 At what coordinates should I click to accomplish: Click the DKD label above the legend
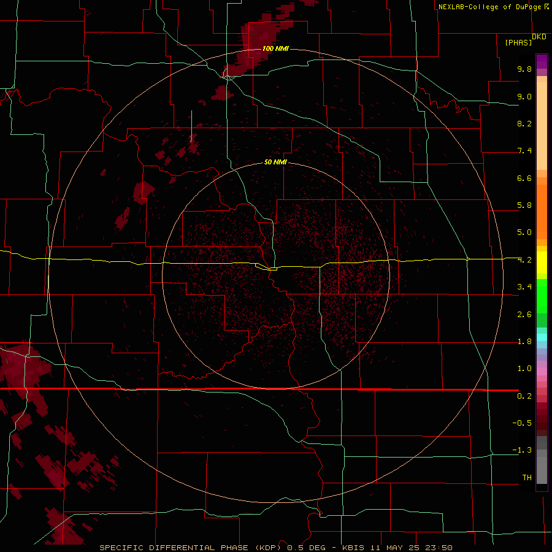pyautogui.click(x=539, y=36)
